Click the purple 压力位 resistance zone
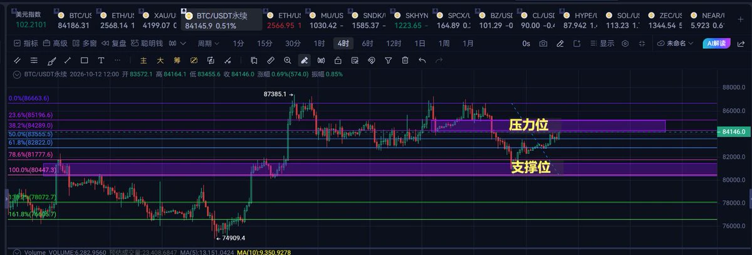 550,126
